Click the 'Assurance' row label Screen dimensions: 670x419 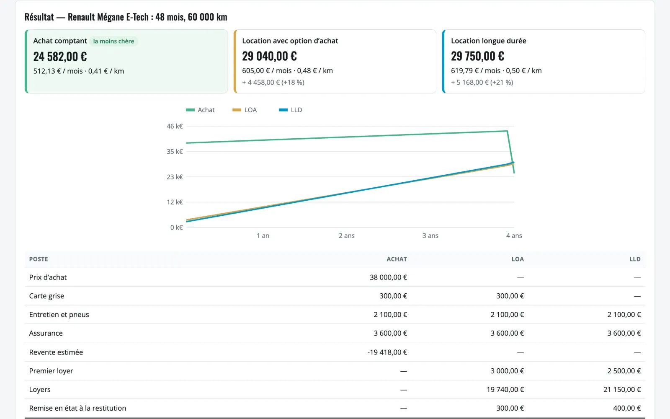[46, 333]
